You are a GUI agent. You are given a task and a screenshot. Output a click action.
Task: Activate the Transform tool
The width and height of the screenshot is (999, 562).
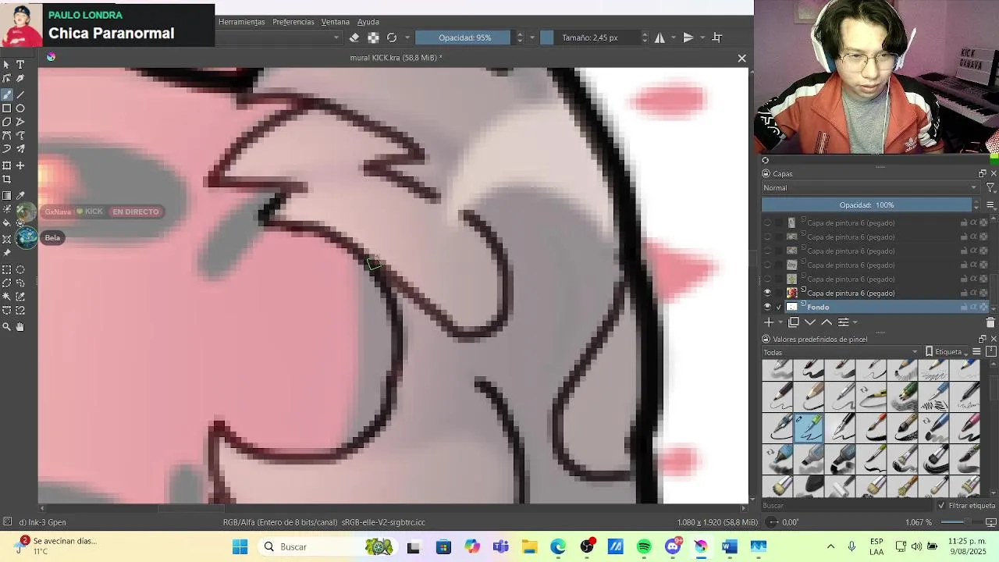pos(7,165)
